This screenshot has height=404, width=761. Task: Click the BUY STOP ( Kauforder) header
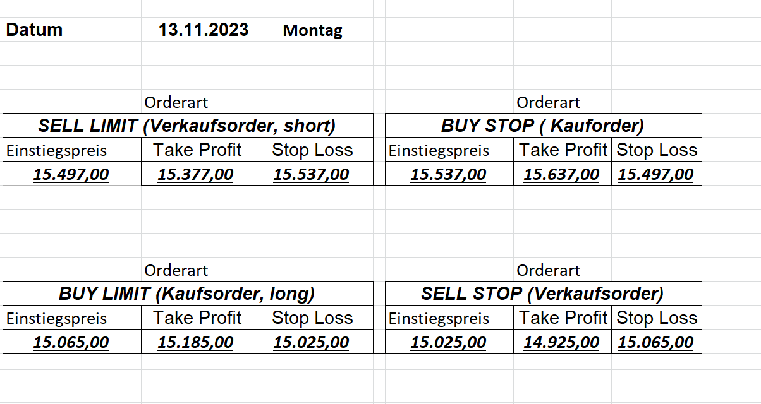tap(542, 125)
